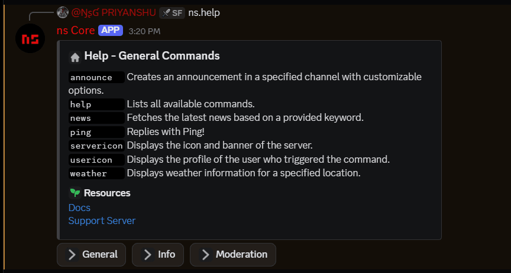Screen dimensions: 511x273
Task: Click the weather command code label
Action: [89, 174]
